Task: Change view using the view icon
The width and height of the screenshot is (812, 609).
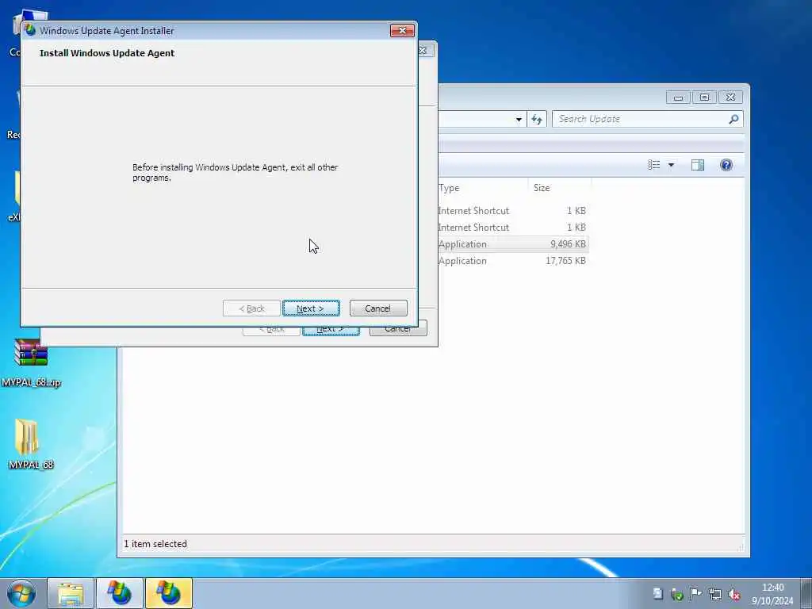Action: [x=654, y=165]
